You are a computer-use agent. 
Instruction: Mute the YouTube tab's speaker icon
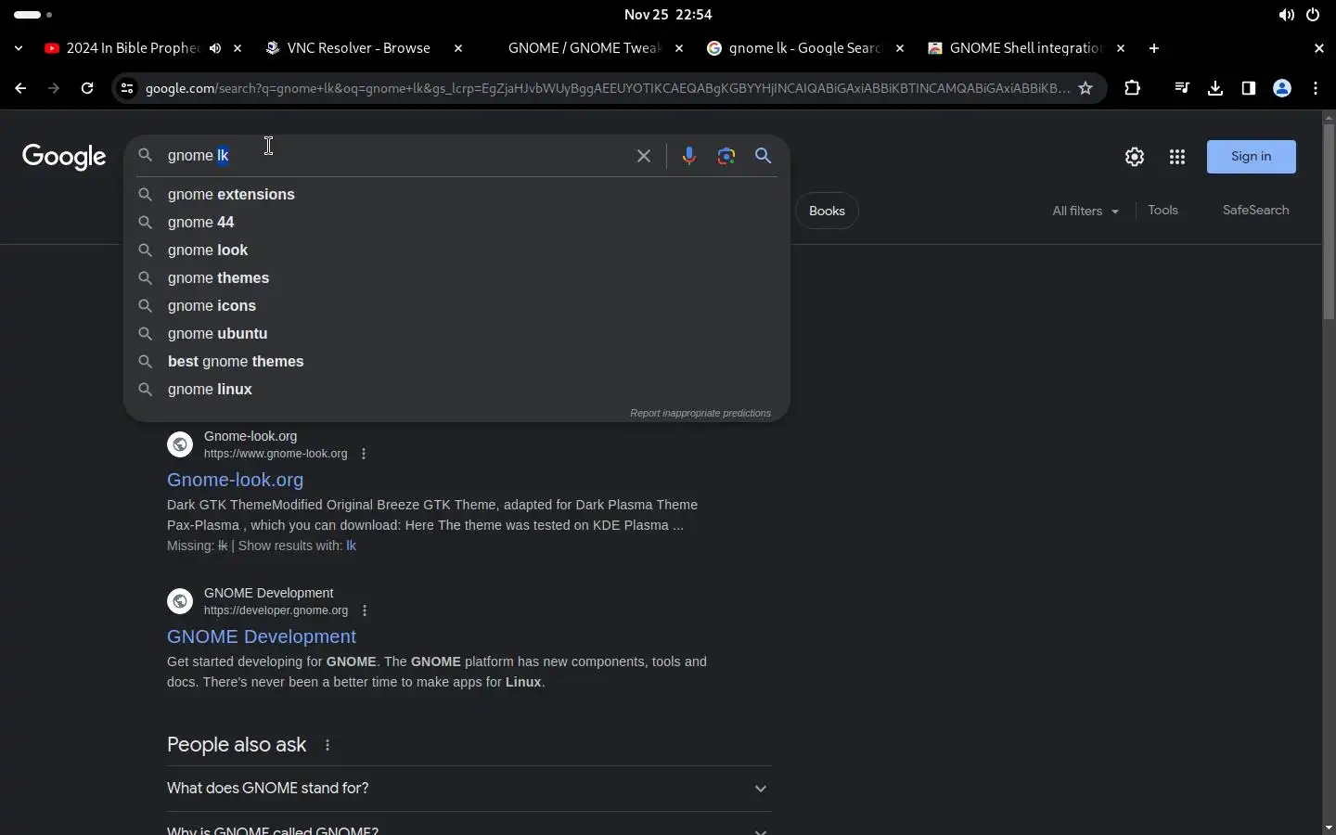click(x=215, y=48)
